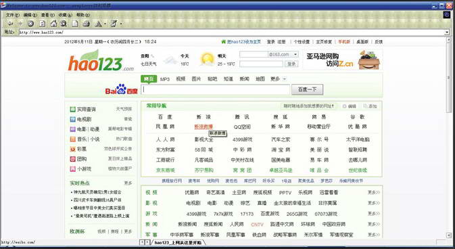This screenshot has width=455, height=249.
Task: Click the edit page pencil icon
Action: click(x=114, y=24)
